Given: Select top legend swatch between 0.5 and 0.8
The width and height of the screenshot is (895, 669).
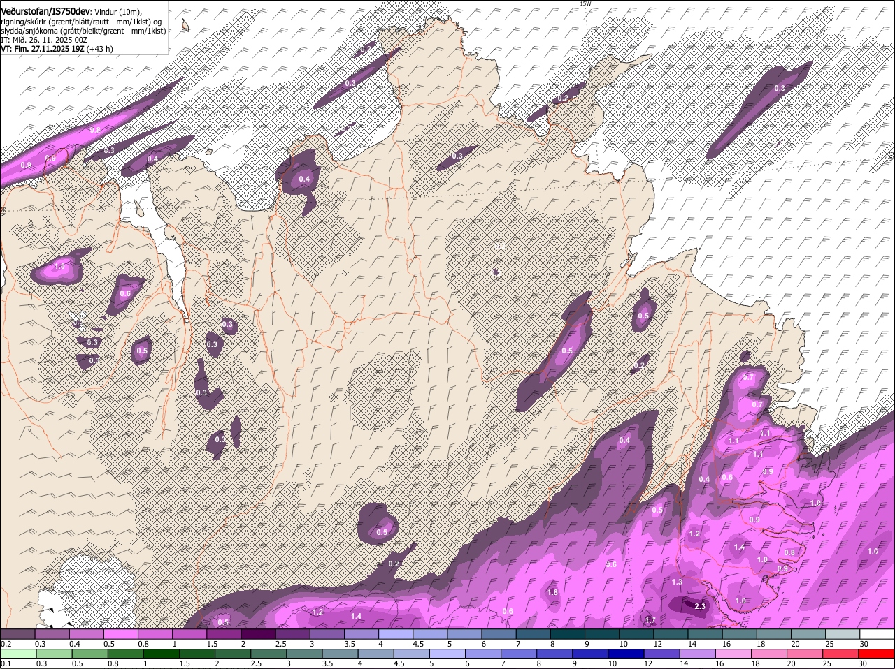Looking at the screenshot, I should (120, 633).
